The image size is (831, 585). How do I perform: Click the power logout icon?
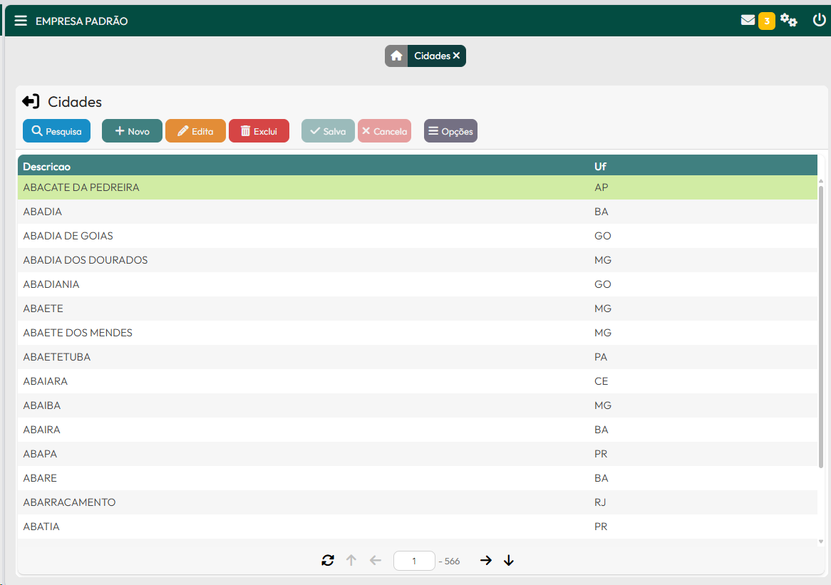(819, 21)
